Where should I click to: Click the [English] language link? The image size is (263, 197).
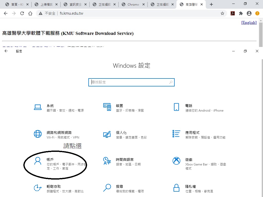[249, 23]
